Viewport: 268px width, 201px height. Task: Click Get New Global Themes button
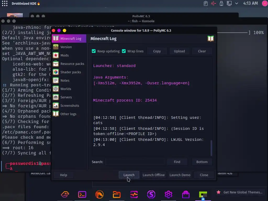tap(240, 192)
